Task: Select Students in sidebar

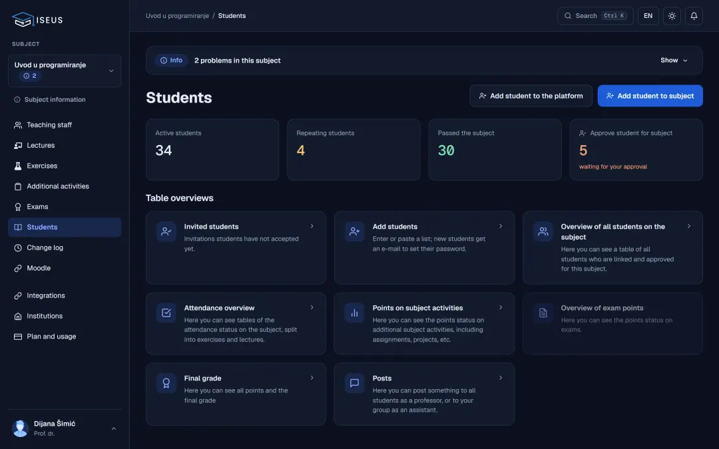Action: [65, 227]
